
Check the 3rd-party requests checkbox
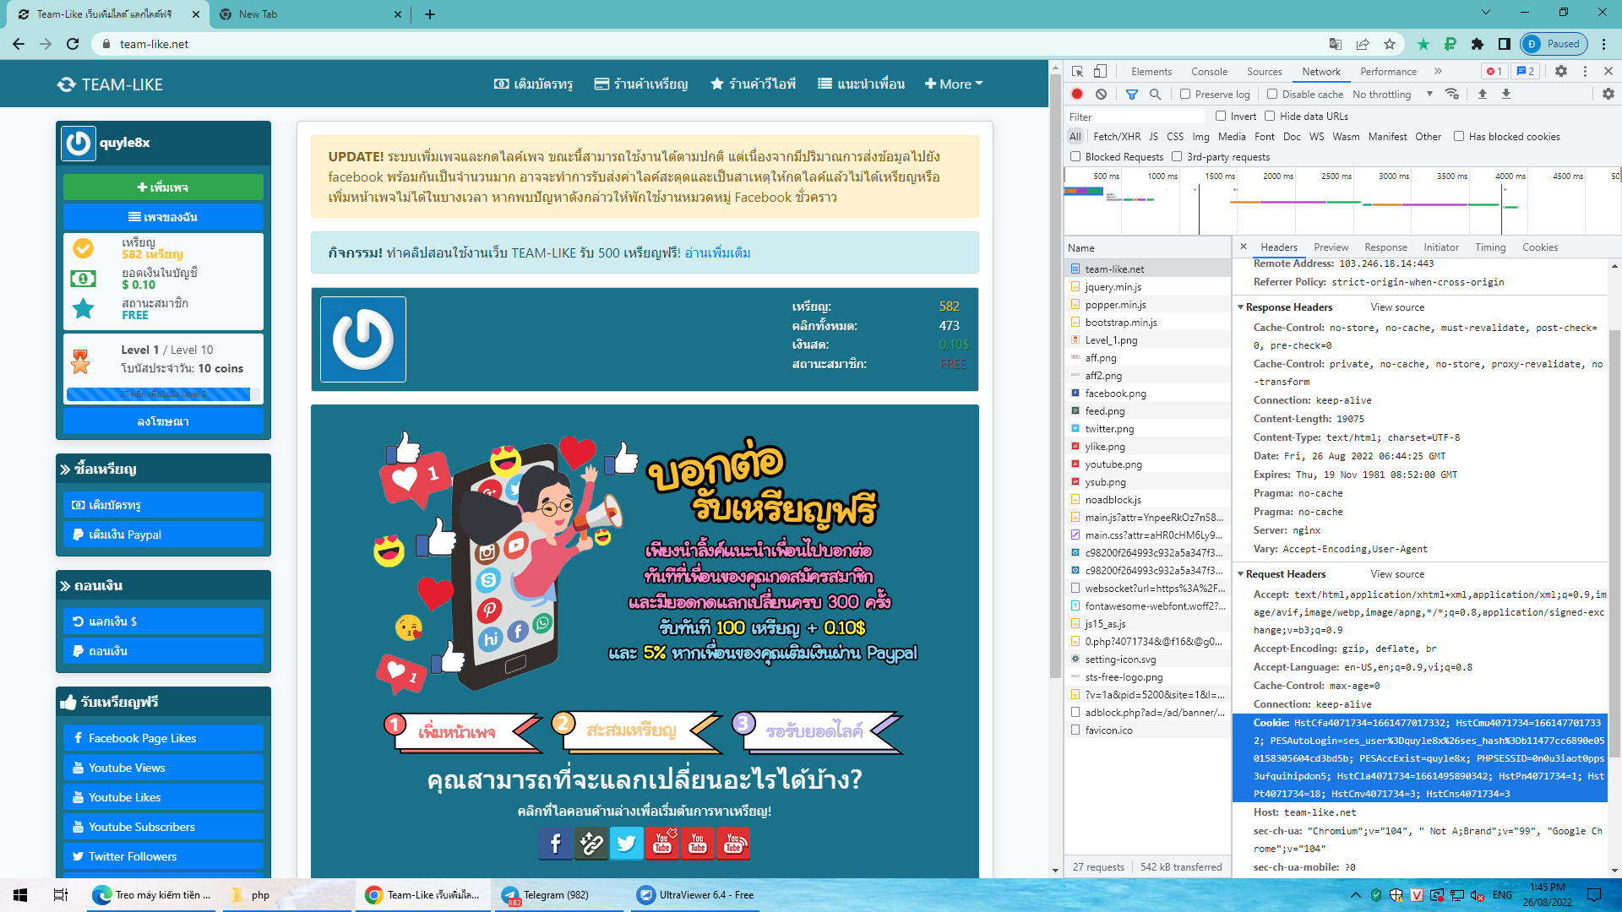1177,156
